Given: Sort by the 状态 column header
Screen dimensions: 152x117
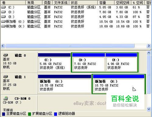Looking at the screenshot, I should (83, 3).
